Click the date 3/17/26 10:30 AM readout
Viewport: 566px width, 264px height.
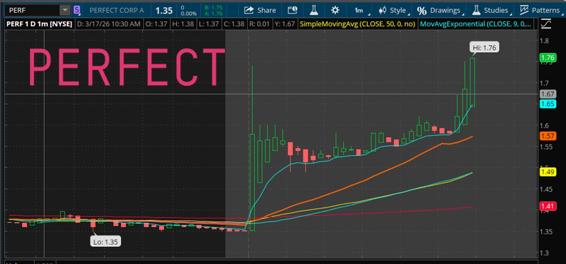109,25
